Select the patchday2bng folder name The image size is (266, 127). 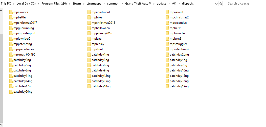click(179, 55)
